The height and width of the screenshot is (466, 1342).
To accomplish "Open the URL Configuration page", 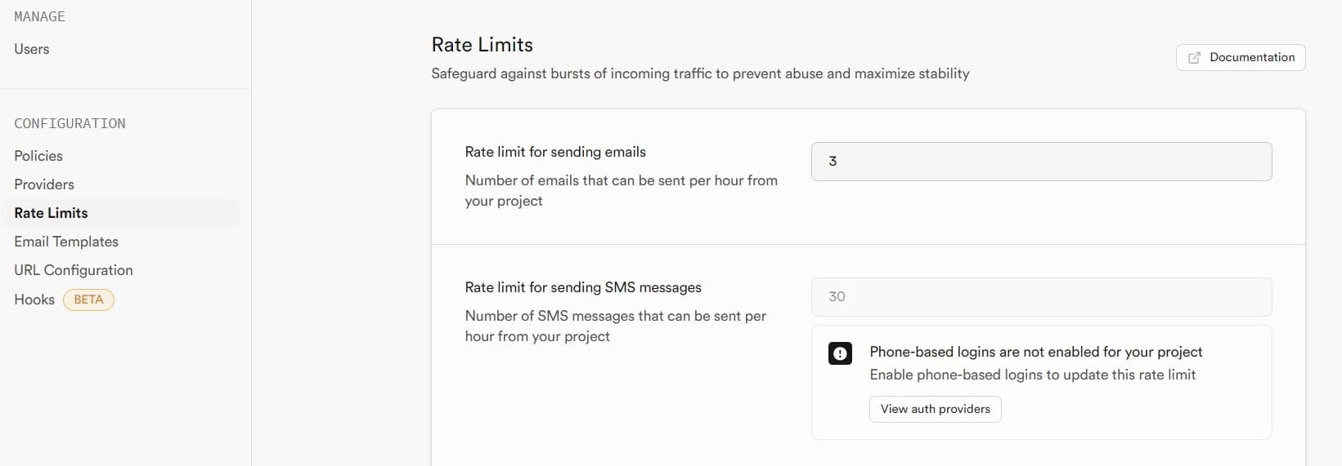I will click(74, 270).
